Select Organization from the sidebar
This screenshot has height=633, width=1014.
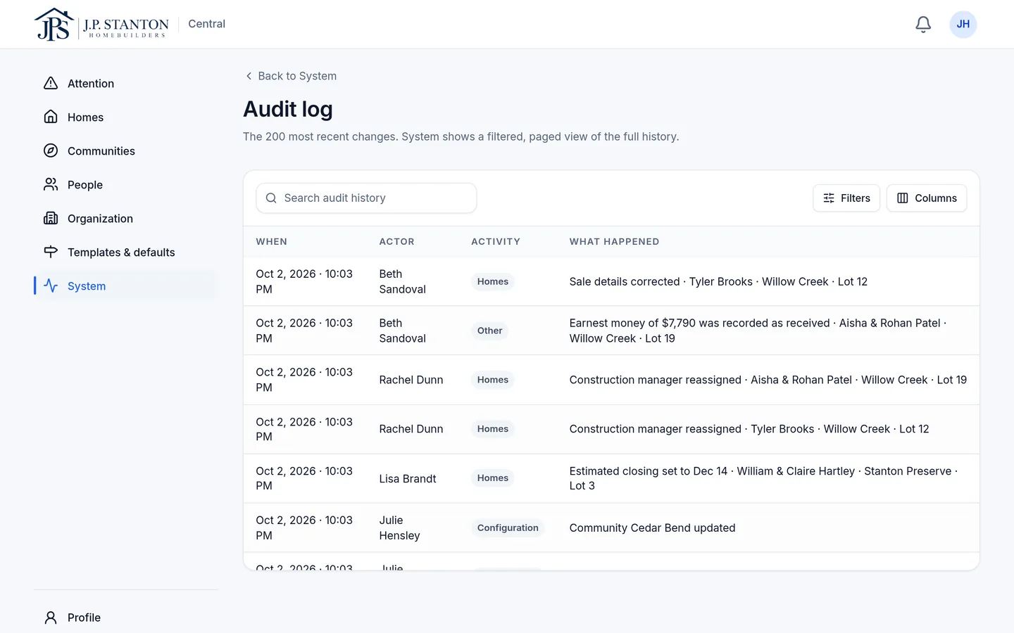click(125, 218)
